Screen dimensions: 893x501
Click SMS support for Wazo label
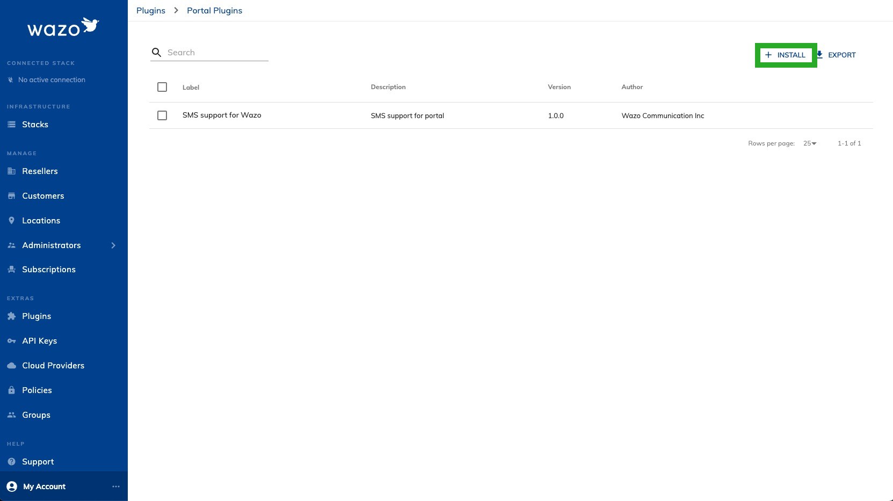point(222,115)
